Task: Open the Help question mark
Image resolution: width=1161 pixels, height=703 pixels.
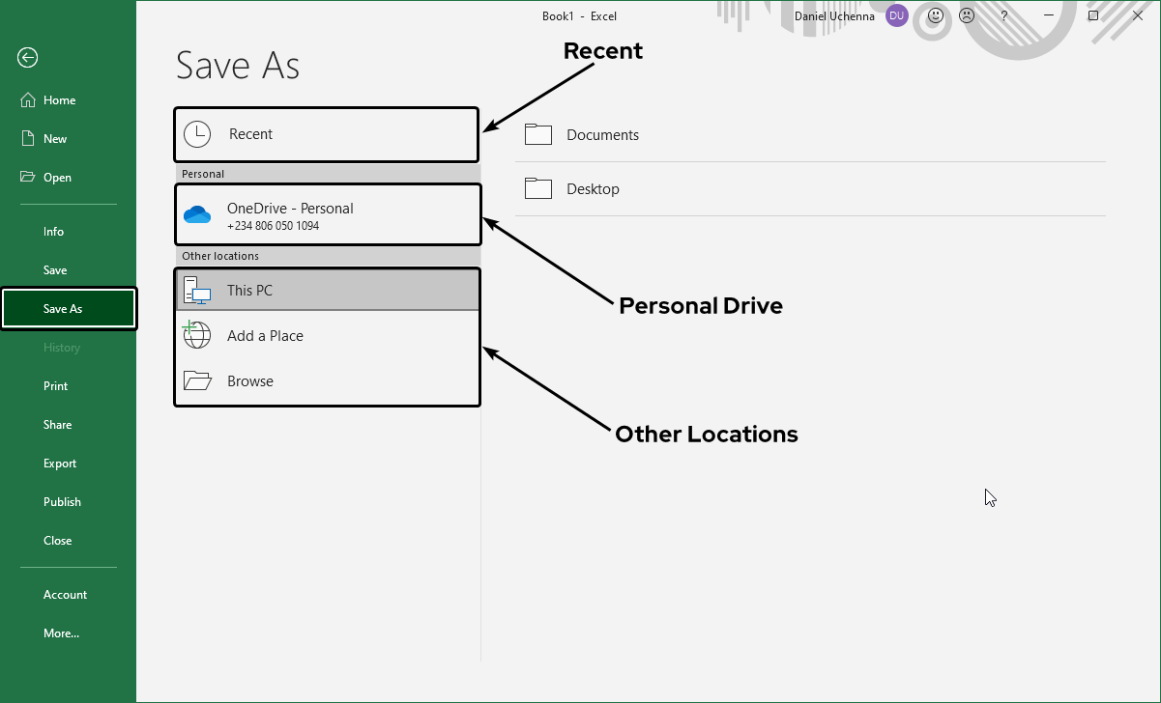Action: click(1004, 16)
